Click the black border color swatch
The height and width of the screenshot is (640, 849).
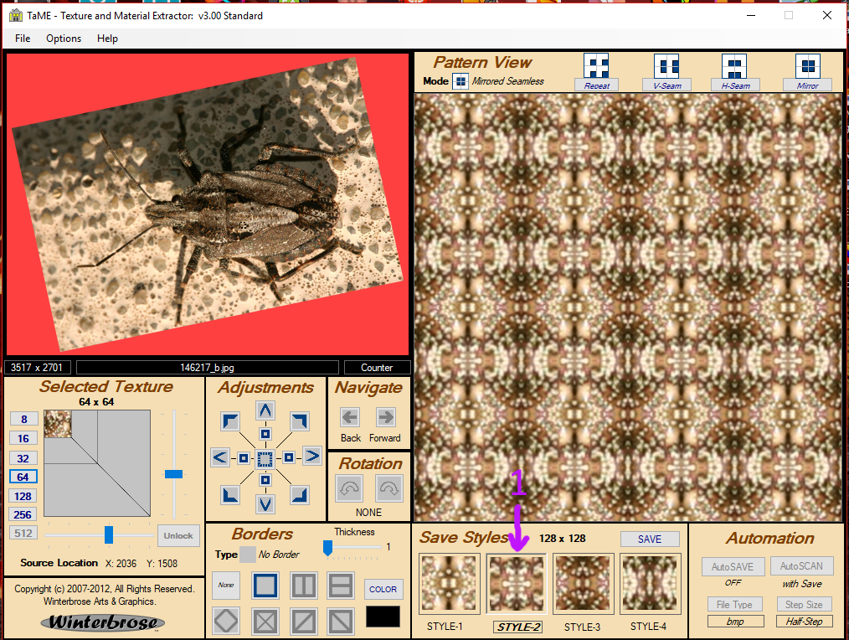(383, 617)
